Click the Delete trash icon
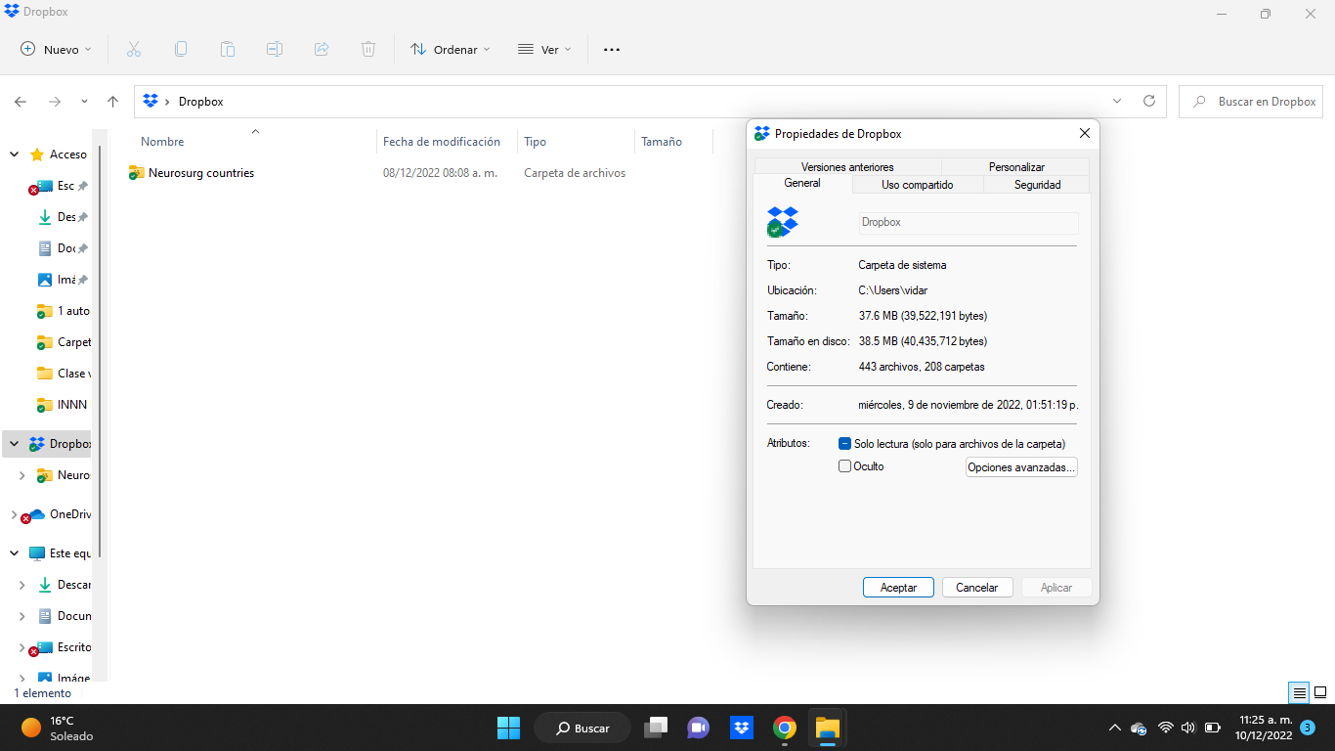 (x=368, y=49)
